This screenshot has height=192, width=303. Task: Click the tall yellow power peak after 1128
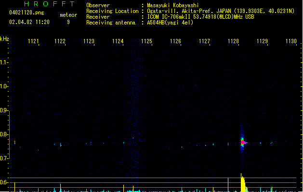243,183
